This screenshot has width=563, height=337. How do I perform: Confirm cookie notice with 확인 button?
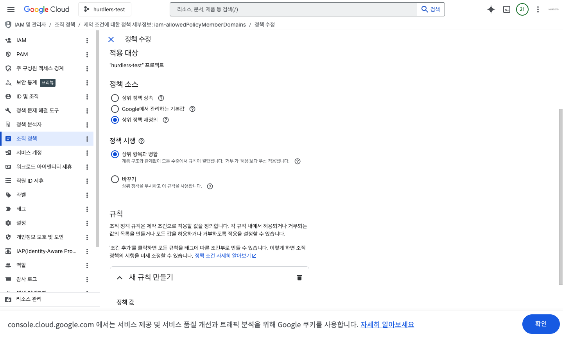tap(541, 324)
